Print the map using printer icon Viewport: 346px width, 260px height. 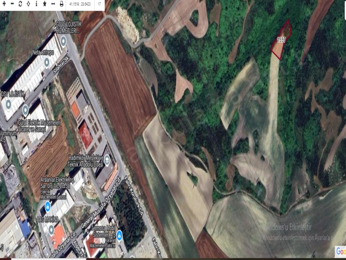(62, 4)
